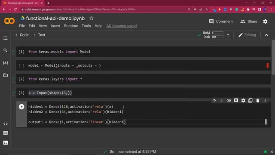Open the Help menu
Viewport: 275px width, 155px height.
coord(98,26)
